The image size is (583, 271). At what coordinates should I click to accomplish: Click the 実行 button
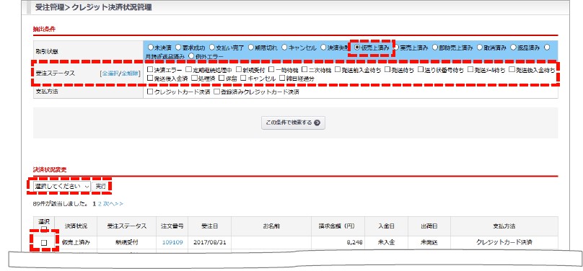(x=101, y=187)
